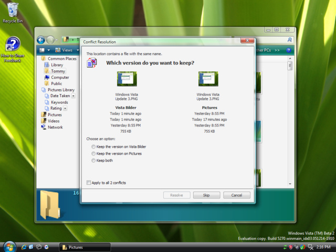Open the Windows Start orb
The image size is (336, 252).
tap(9, 247)
